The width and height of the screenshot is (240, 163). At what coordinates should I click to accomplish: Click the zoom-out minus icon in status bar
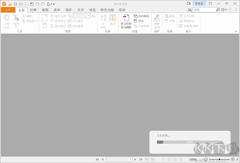point(206,159)
